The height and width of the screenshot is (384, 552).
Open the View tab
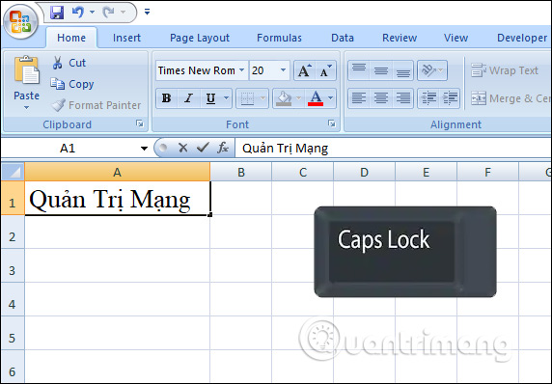[455, 38]
